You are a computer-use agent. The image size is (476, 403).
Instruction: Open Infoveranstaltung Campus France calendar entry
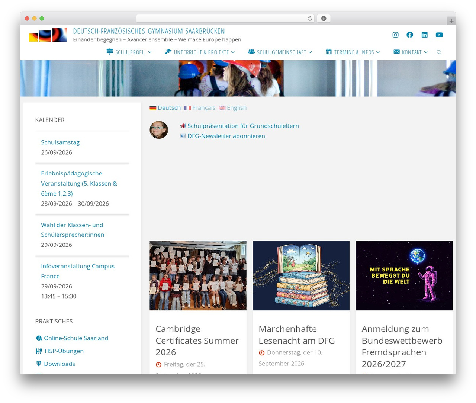click(x=78, y=271)
